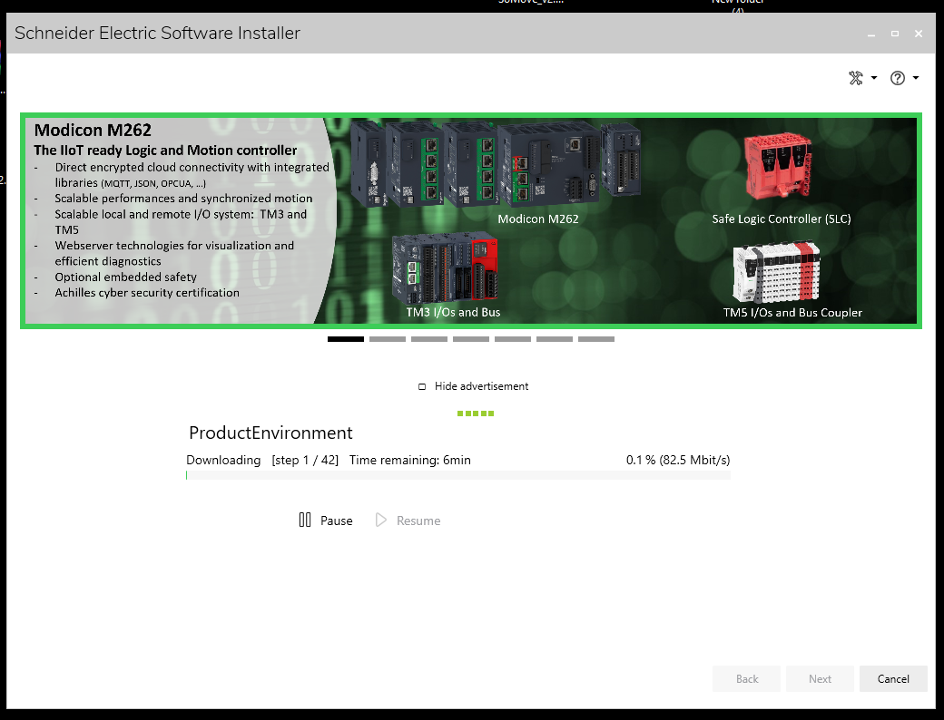The image size is (944, 720).
Task: Click the [step 1 / 42] text
Action: pyautogui.click(x=305, y=460)
